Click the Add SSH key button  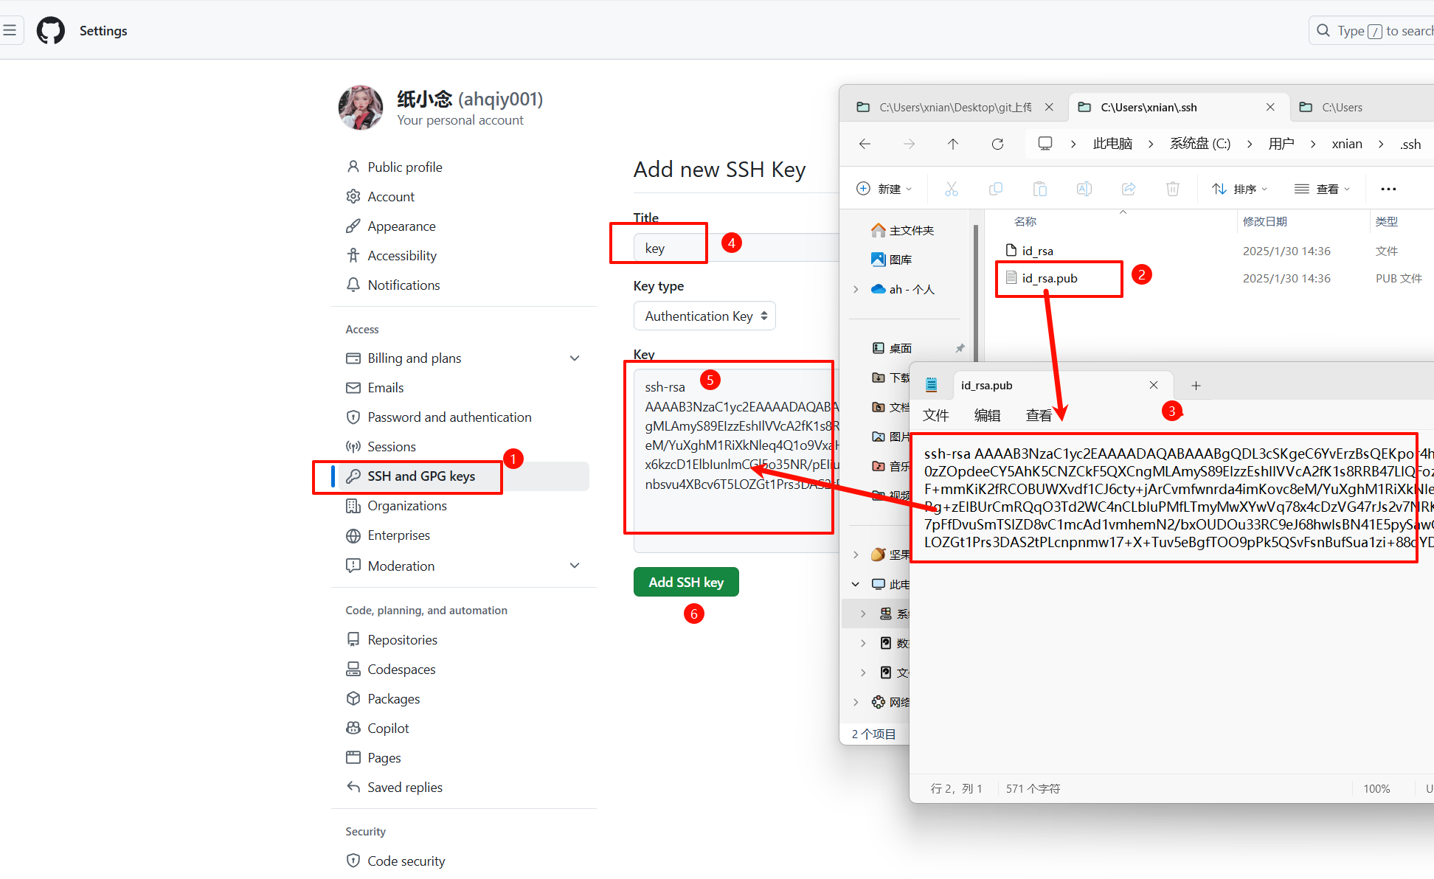click(x=686, y=582)
